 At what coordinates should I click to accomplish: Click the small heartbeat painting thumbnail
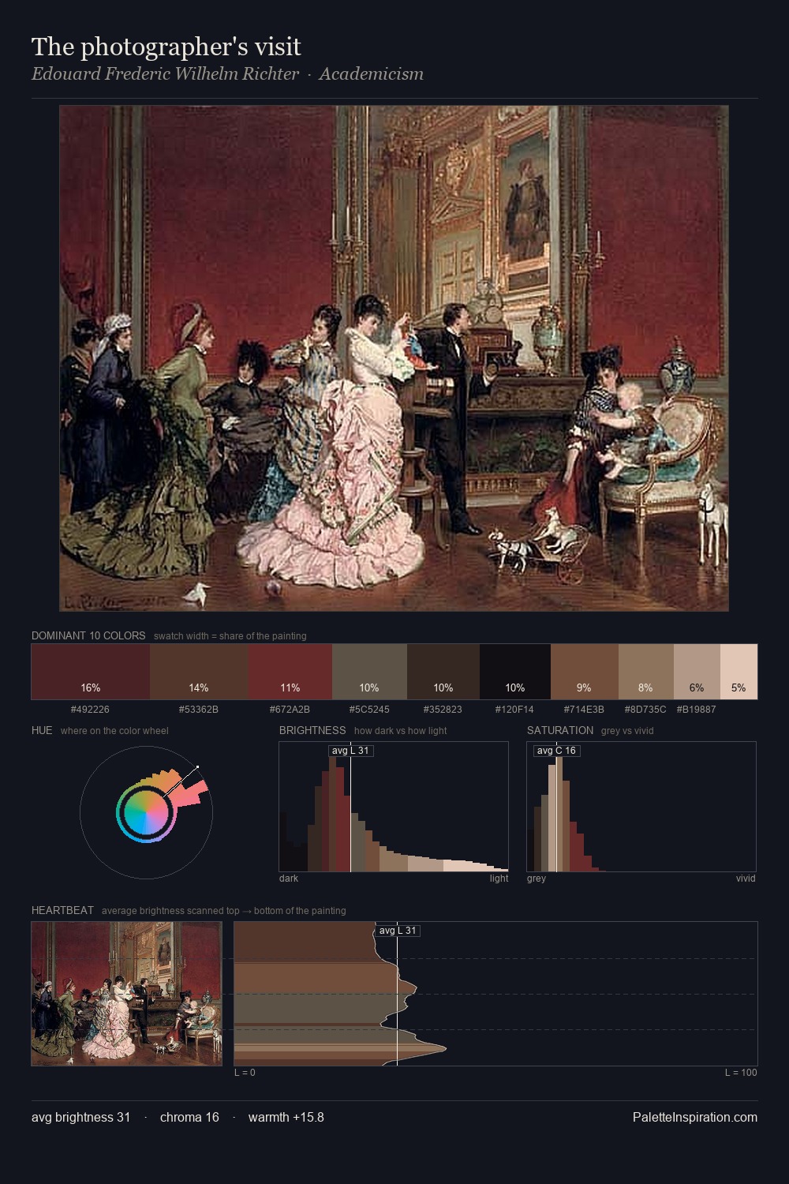coord(126,994)
